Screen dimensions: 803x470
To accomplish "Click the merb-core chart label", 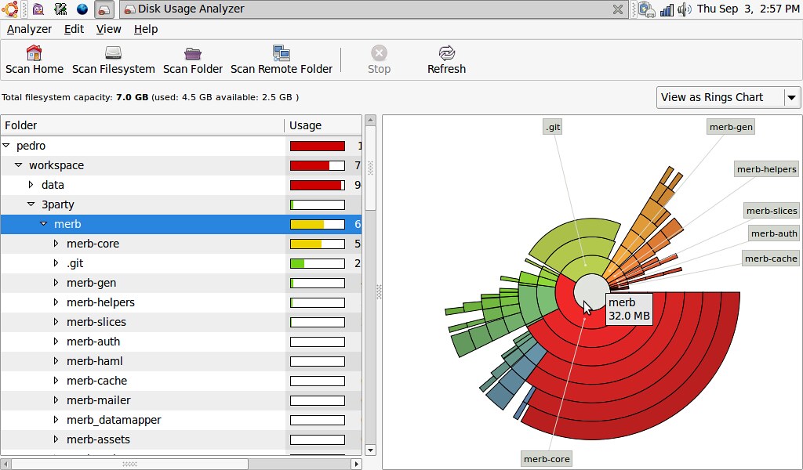I will point(547,459).
